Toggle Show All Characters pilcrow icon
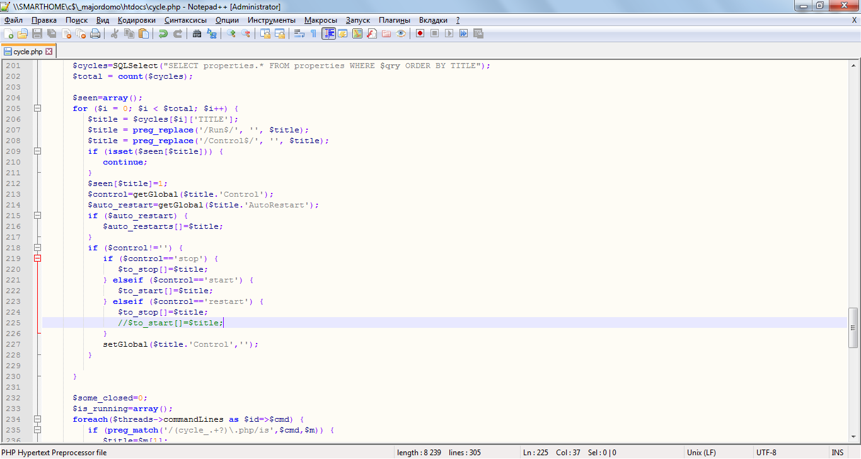861x459 pixels. coord(313,33)
